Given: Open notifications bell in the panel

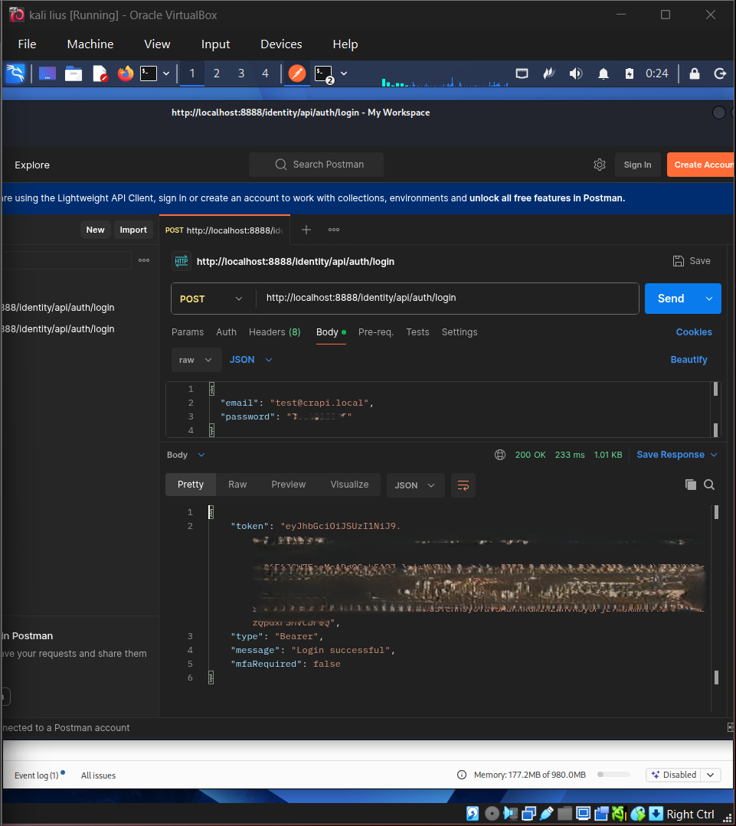Looking at the screenshot, I should [604, 73].
